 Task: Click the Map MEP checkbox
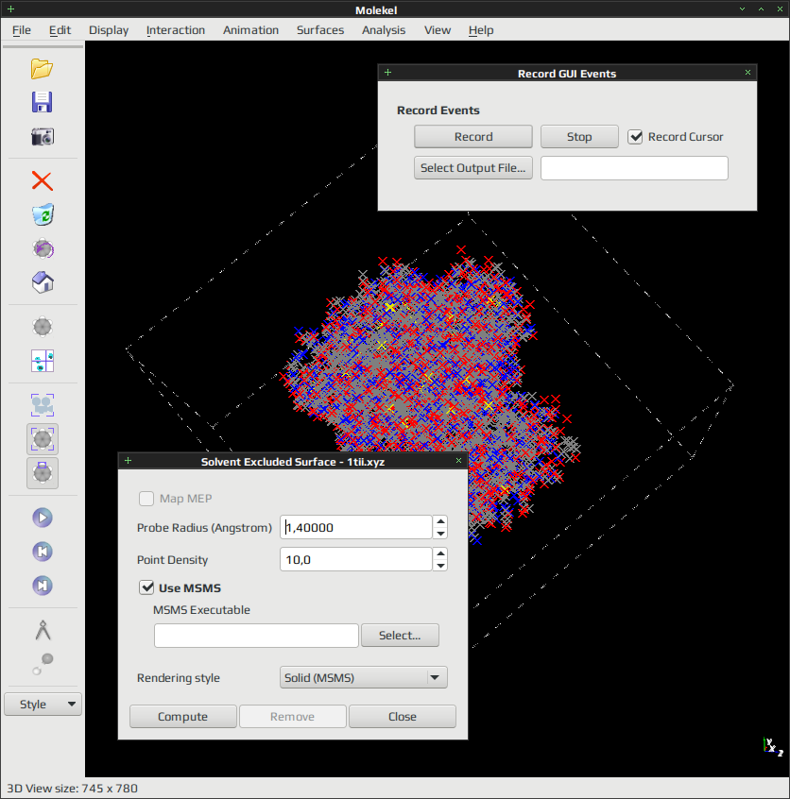pyautogui.click(x=146, y=499)
